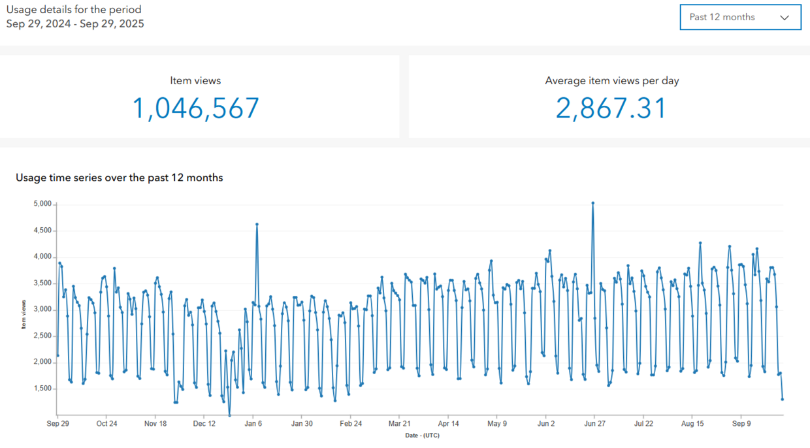Select the Average item views per day card

tap(611, 97)
